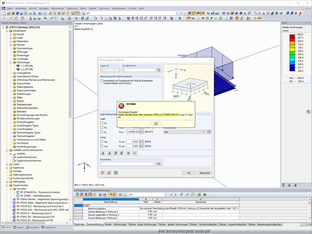The height and width of the screenshot is (234, 312).
Task: Click the Undo arrow icon
Action: (40, 13)
